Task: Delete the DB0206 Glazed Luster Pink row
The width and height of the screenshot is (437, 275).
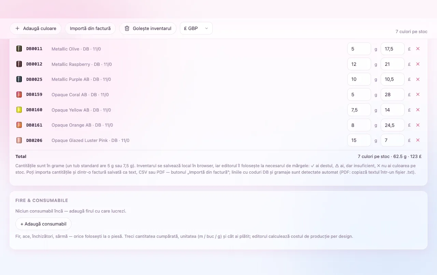Action: pos(418,140)
